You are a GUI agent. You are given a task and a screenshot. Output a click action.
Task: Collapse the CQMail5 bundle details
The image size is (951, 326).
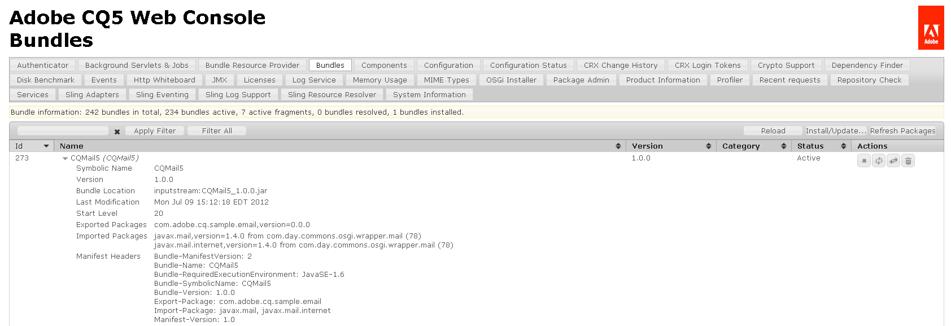(x=65, y=159)
